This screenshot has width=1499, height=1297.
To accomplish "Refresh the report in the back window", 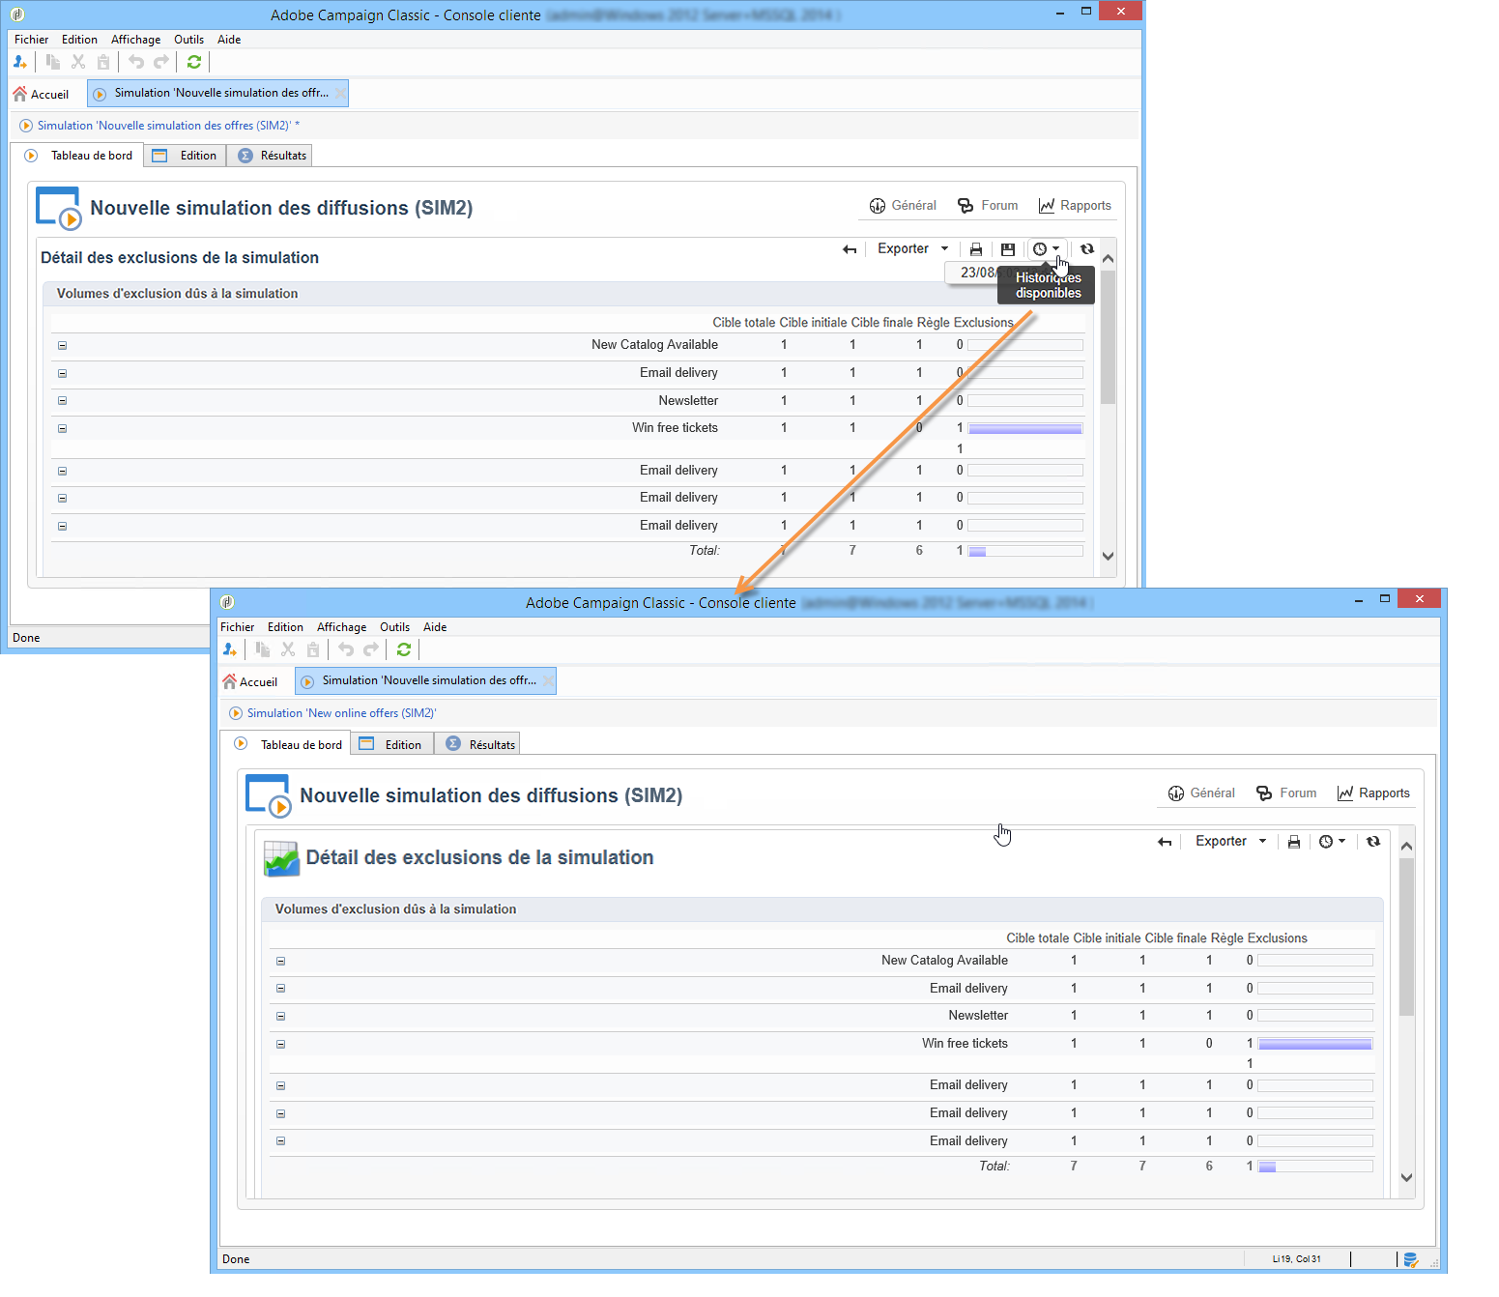I will coord(1087,249).
